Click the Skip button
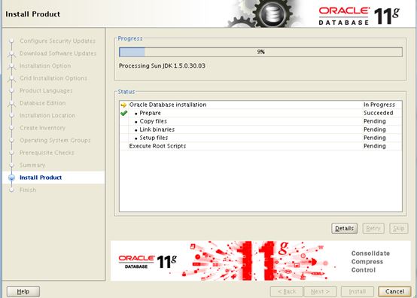Image resolution: width=417 pixels, height=298 pixels. pyautogui.click(x=398, y=228)
